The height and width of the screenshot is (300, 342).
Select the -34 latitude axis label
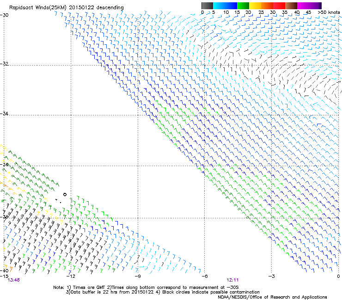(x=4, y=114)
